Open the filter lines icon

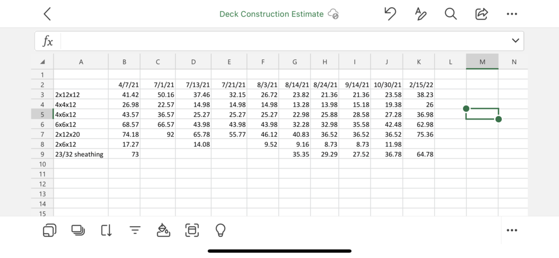135,230
